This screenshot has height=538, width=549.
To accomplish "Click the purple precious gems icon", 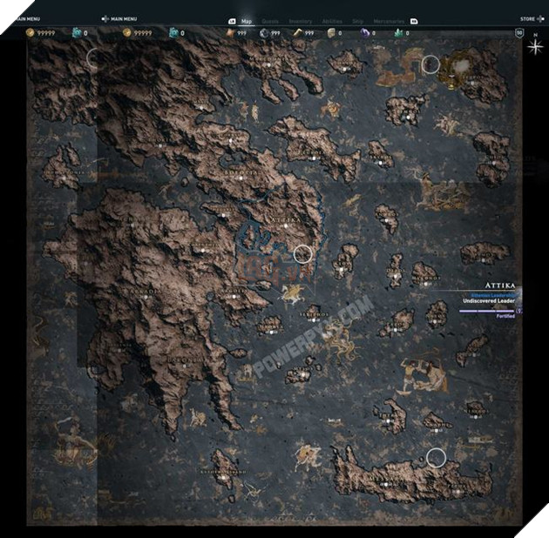I will pos(365,33).
